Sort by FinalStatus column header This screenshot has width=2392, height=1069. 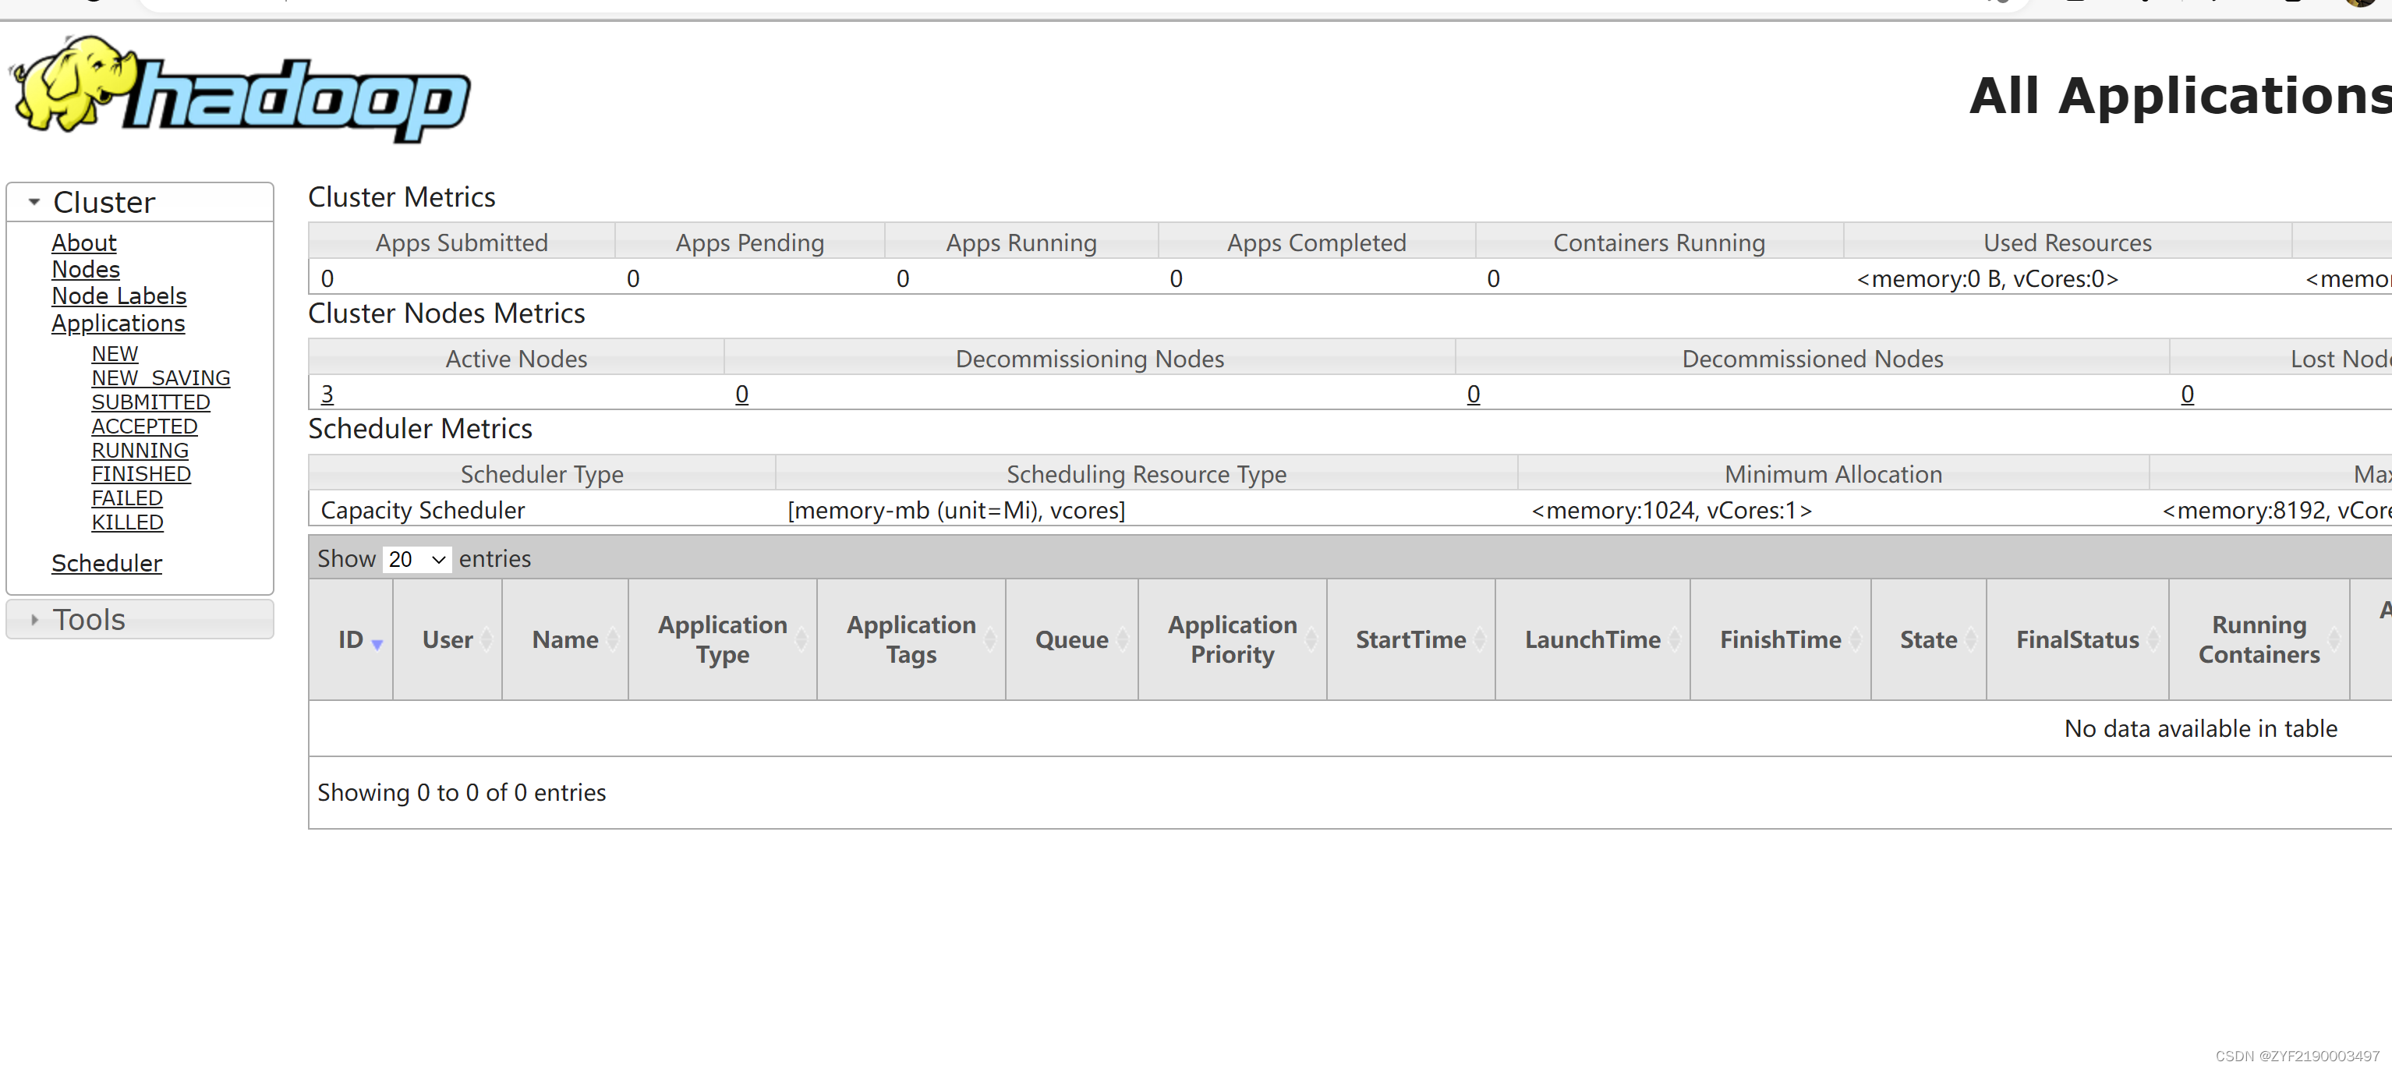pos(2077,640)
